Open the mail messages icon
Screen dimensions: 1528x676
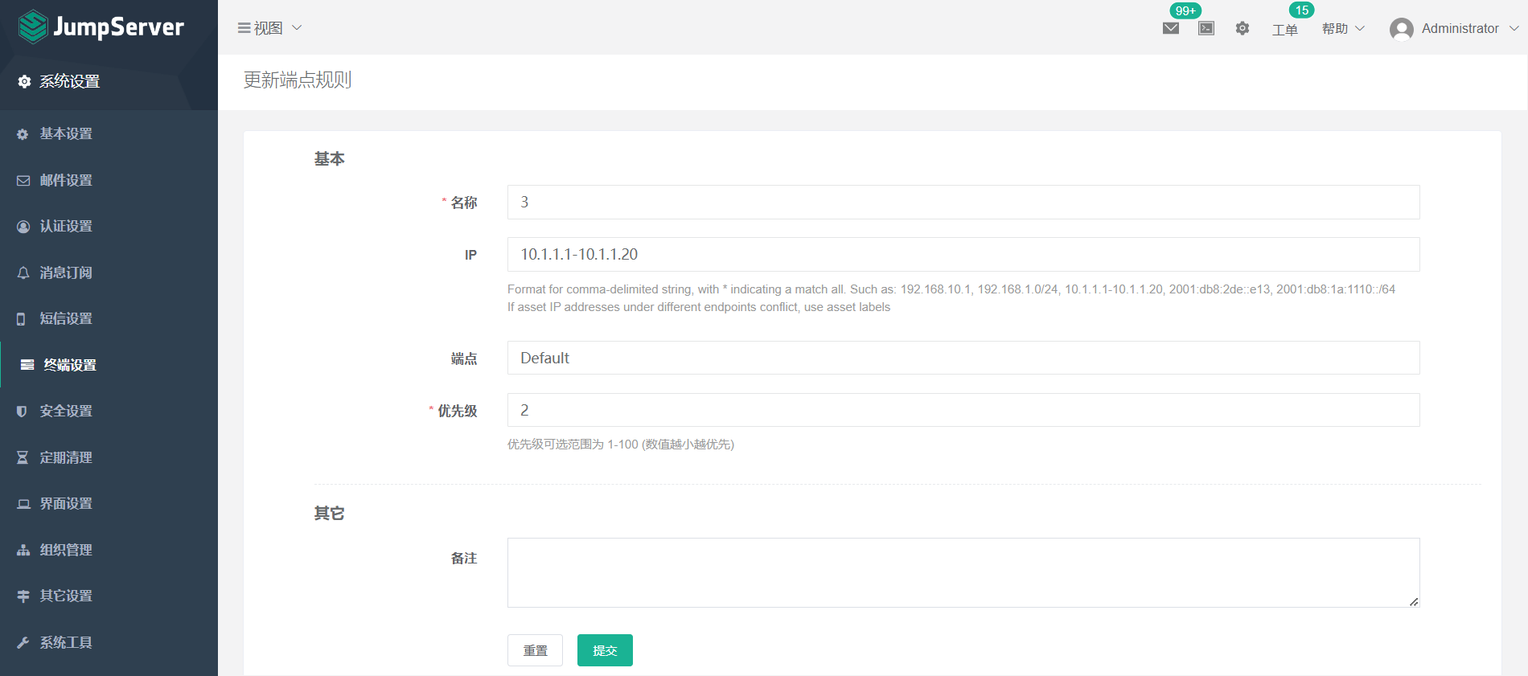[1171, 29]
